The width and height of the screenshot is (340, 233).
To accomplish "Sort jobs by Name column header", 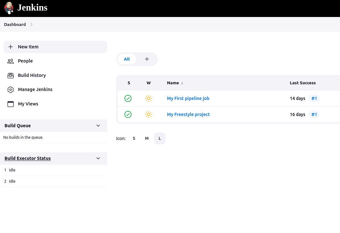I will 173,83.
